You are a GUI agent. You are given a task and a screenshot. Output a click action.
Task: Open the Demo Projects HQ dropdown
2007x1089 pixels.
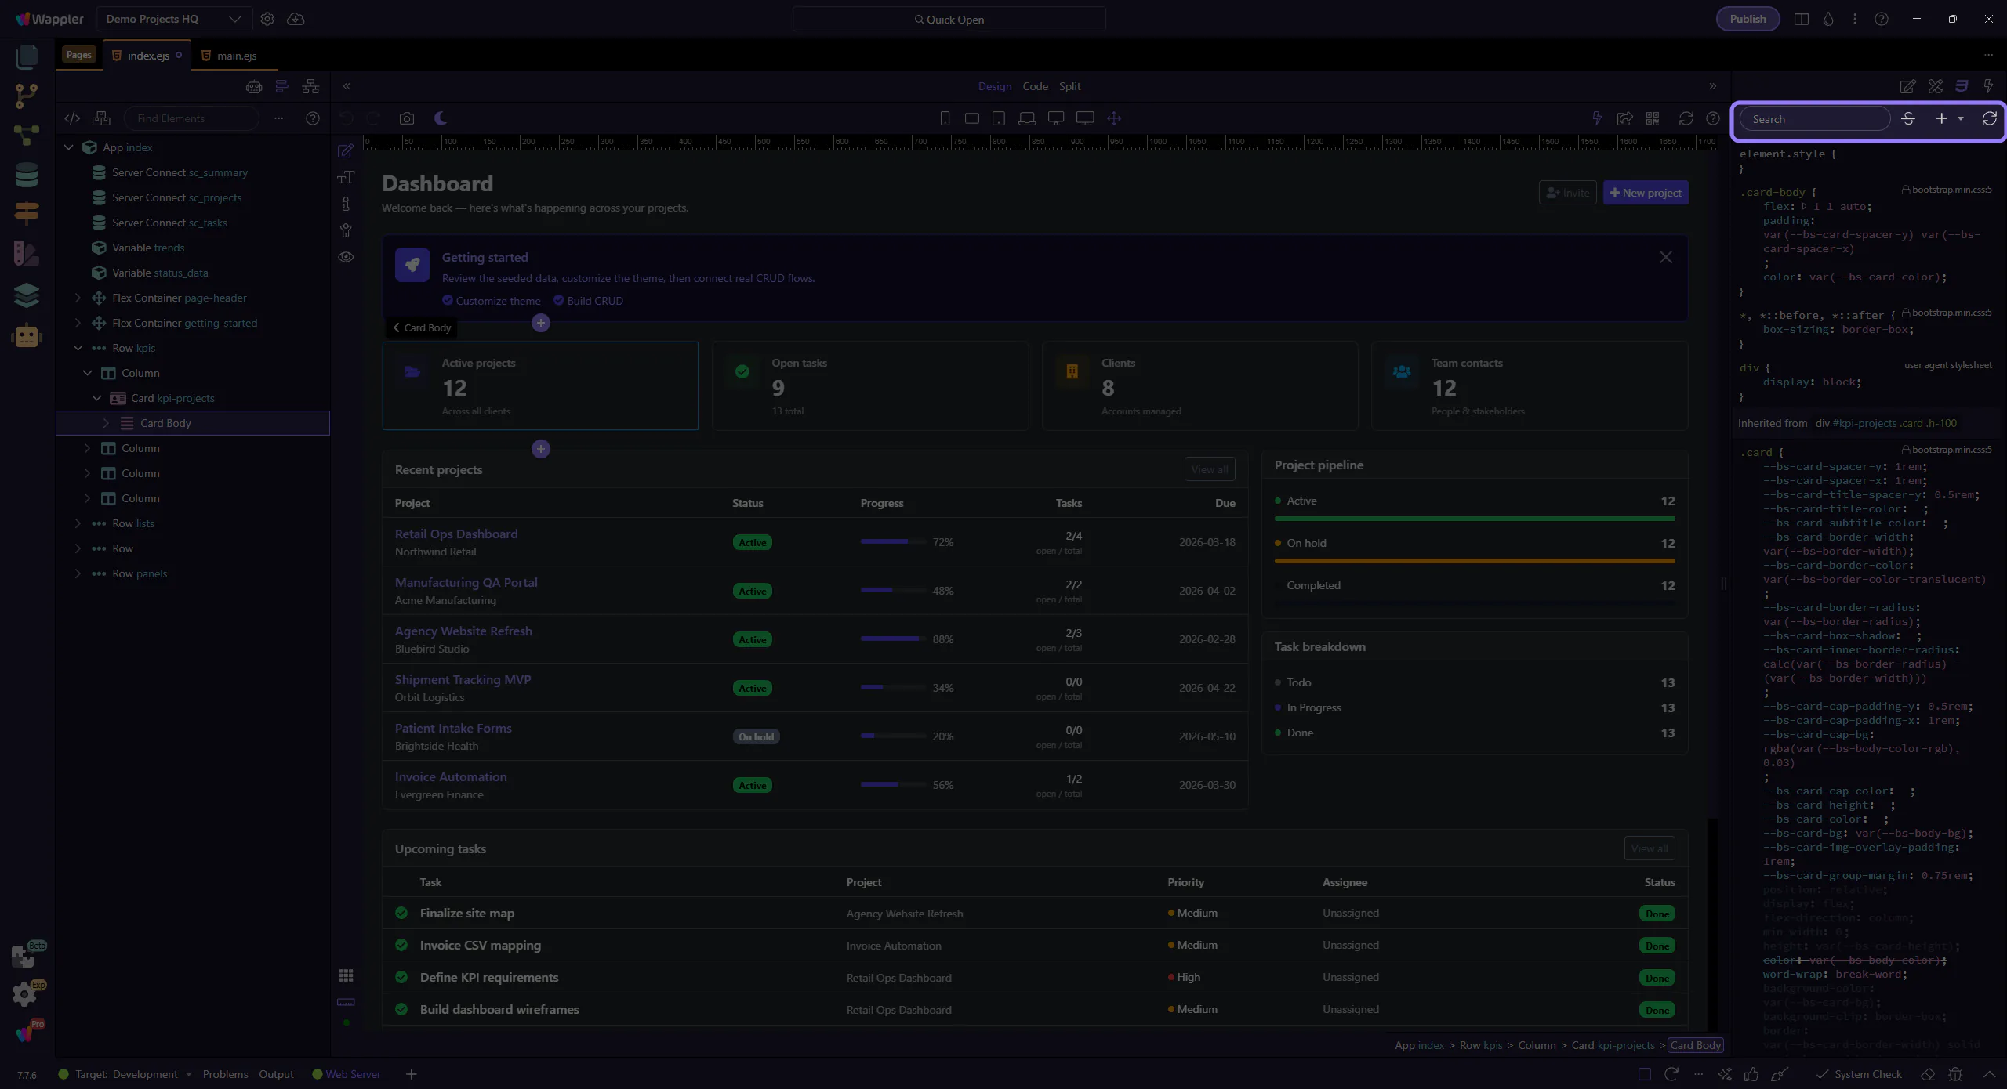(x=173, y=19)
